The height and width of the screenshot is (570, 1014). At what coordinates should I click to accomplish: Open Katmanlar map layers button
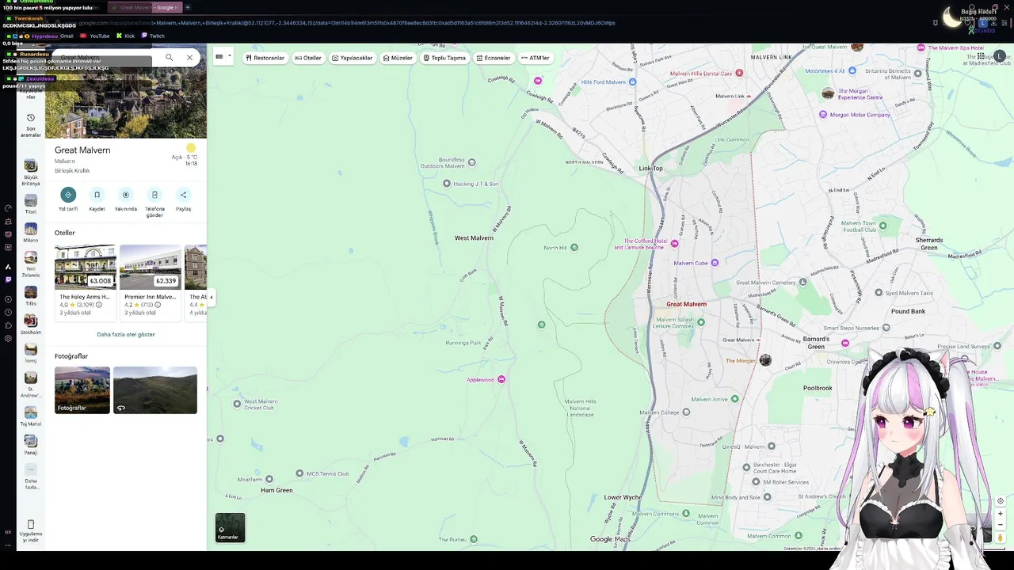[231, 528]
